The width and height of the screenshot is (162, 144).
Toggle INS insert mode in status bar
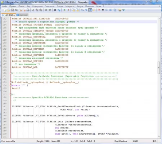point(155,141)
